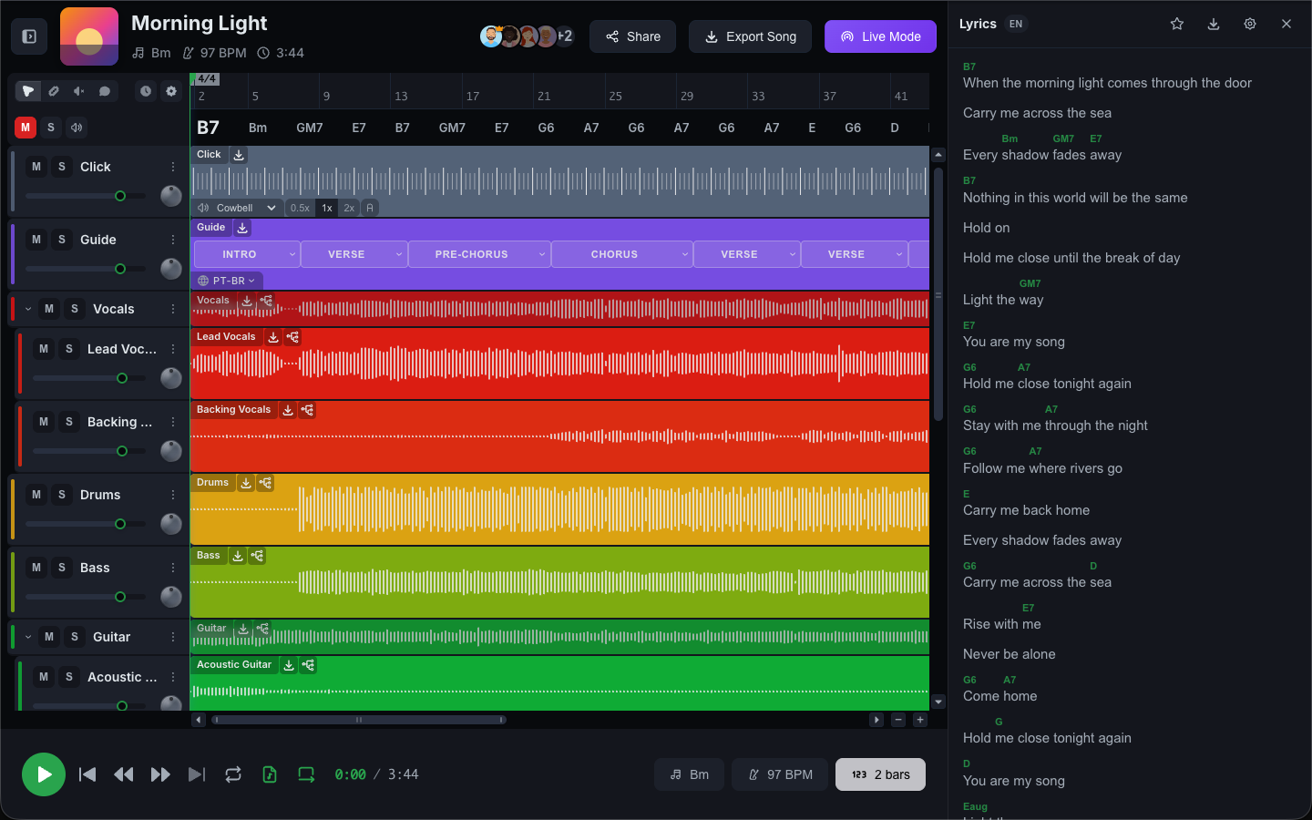Open routing for the Bass clip
This screenshot has width=1312, height=820.
click(x=258, y=556)
